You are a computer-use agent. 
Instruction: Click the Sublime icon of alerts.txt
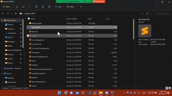click(x=30, y=31)
